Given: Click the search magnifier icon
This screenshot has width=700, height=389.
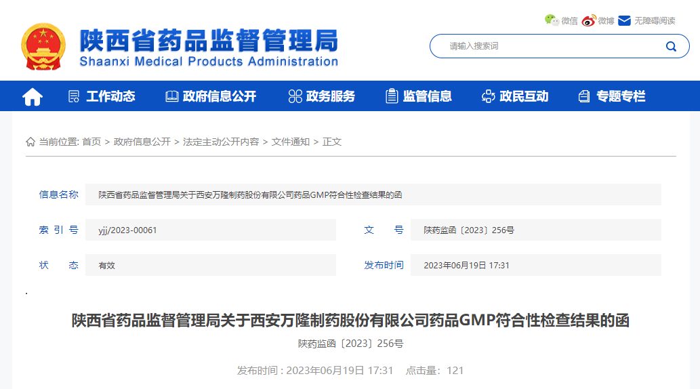Looking at the screenshot, I should tap(671, 47).
